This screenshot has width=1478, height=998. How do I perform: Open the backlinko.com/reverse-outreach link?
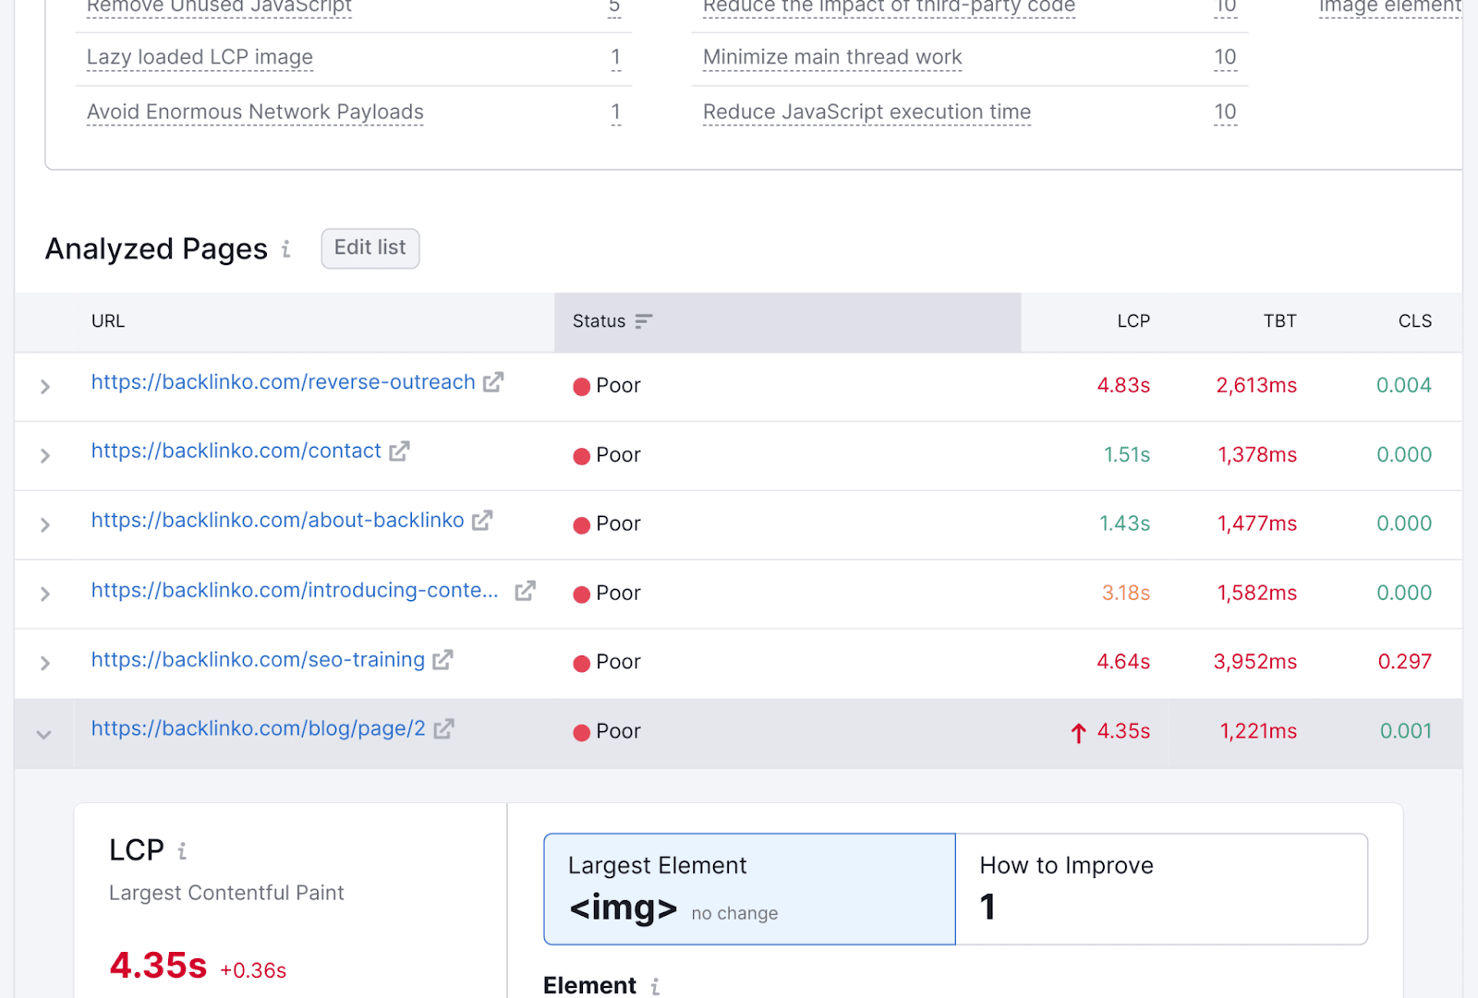[x=283, y=382]
